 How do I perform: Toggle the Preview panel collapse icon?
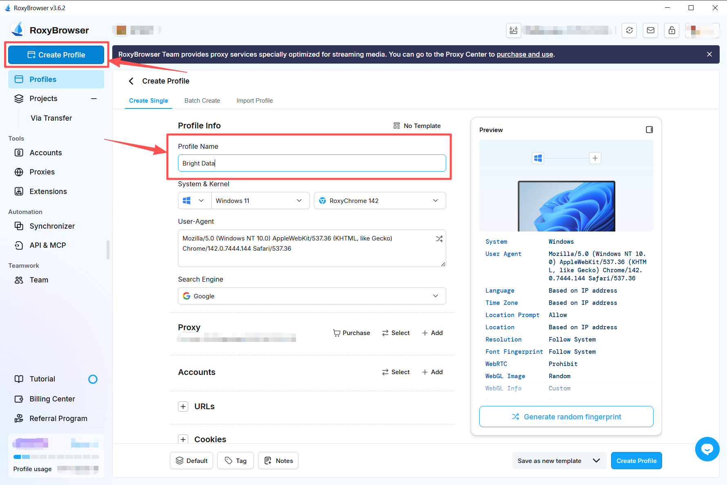[x=649, y=130]
